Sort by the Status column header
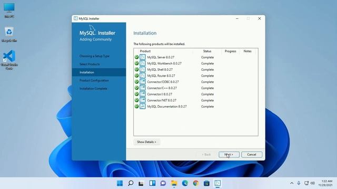Screen dimensions: 337x189 (207, 51)
